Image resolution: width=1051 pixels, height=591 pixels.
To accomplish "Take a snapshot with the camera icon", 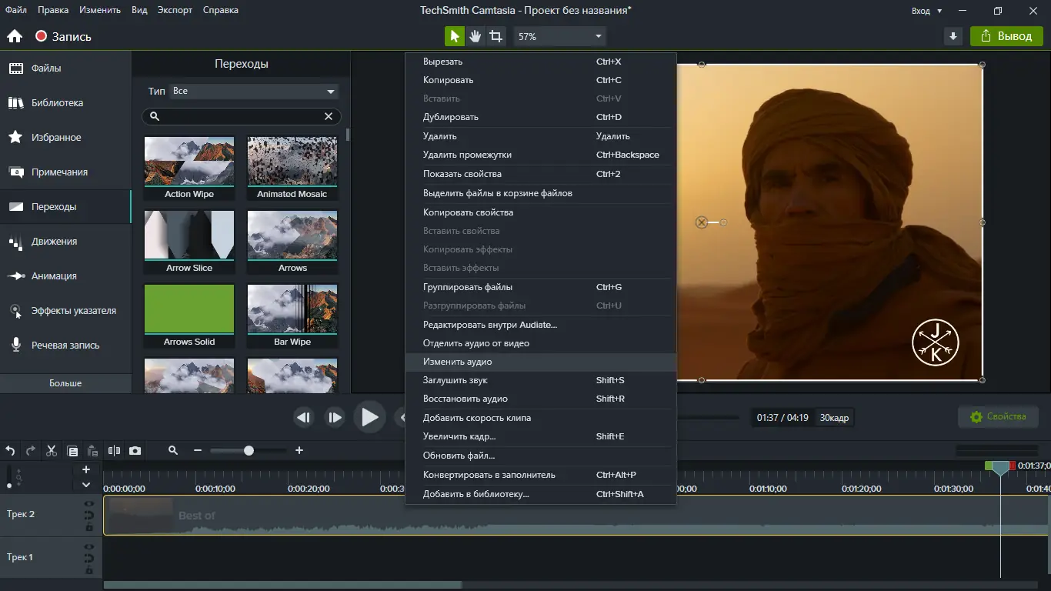I will 135,451.
